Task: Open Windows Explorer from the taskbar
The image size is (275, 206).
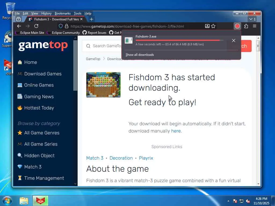Action: click(x=24, y=201)
